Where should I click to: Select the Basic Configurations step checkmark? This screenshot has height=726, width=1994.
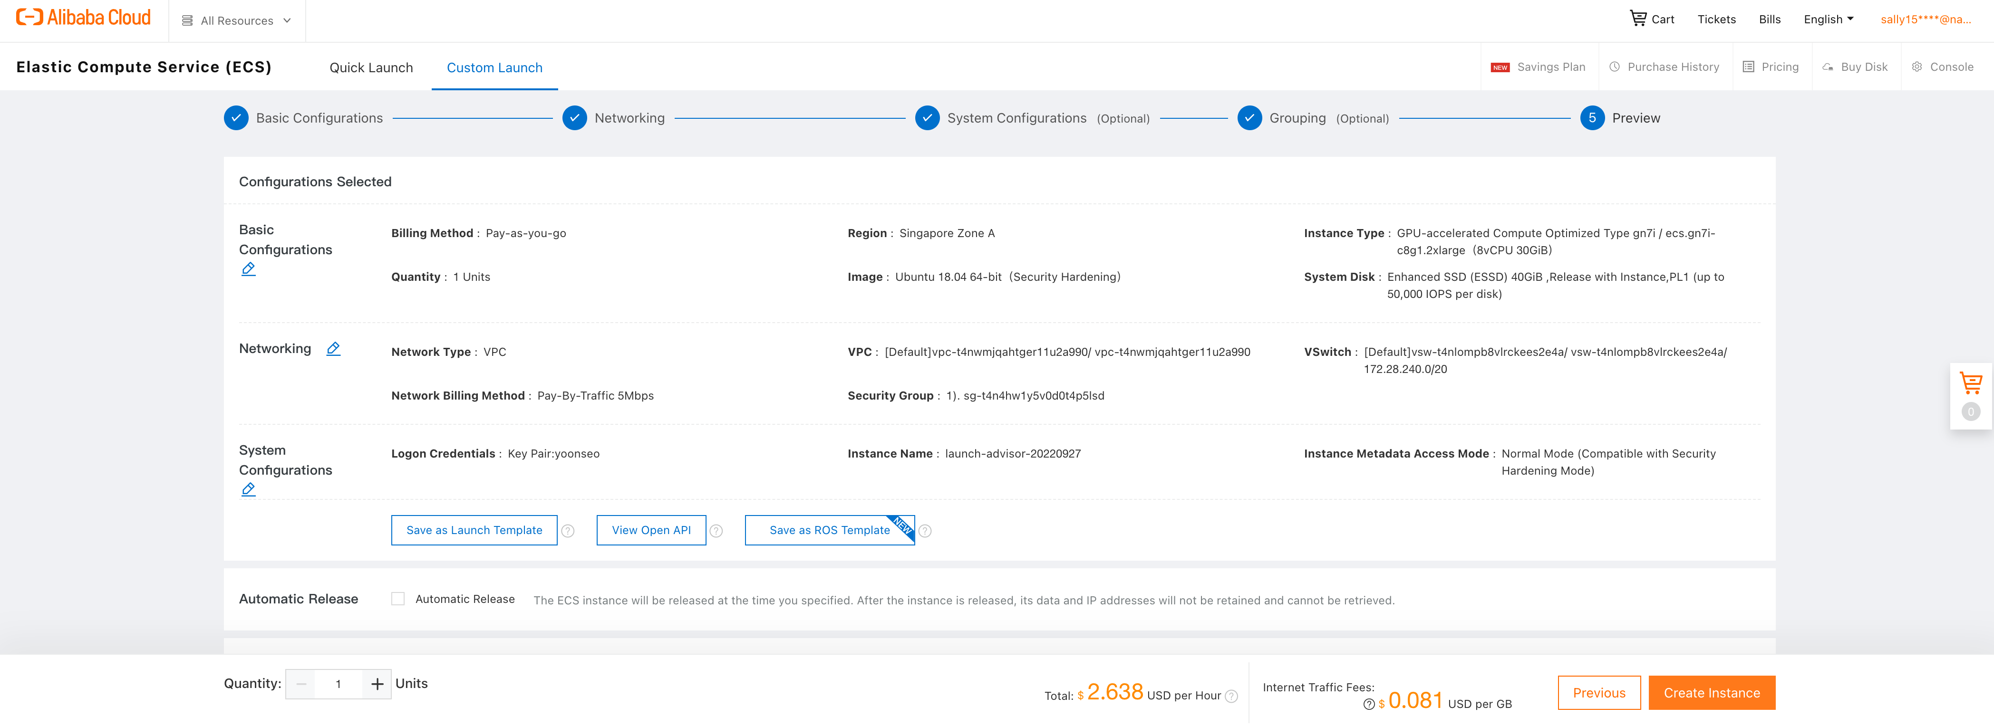pos(235,117)
